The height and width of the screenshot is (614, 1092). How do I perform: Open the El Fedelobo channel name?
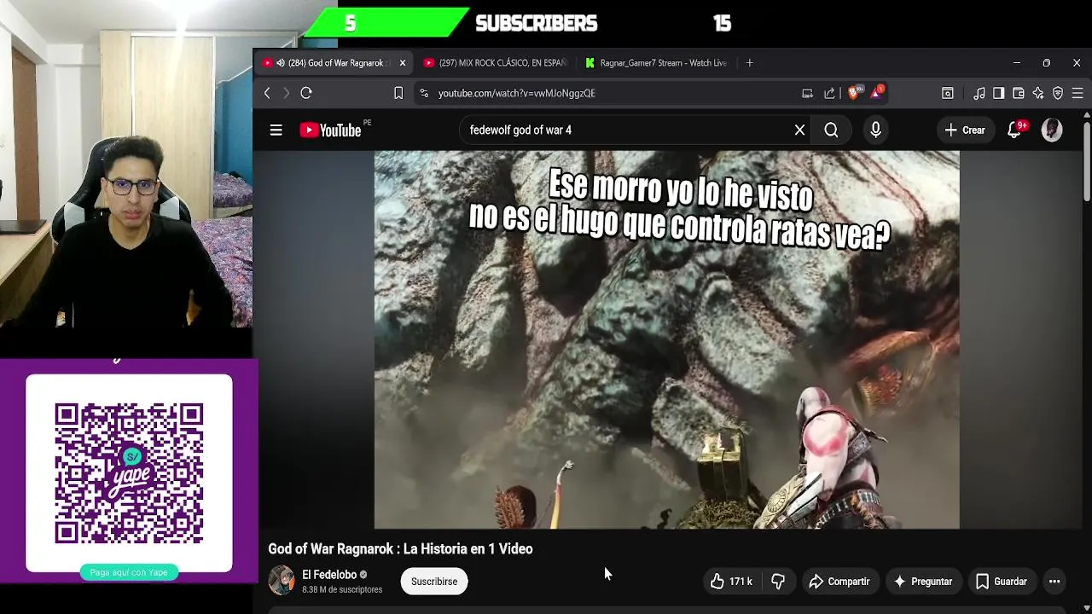pos(329,575)
